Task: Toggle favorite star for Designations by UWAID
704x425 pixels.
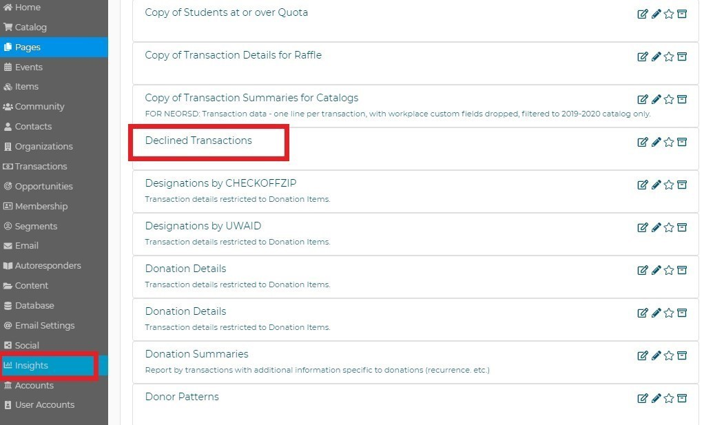Action: coord(669,227)
